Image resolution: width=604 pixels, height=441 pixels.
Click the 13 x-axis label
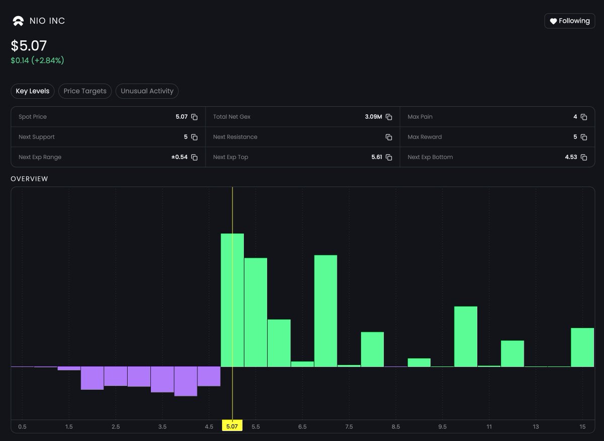(x=536, y=427)
